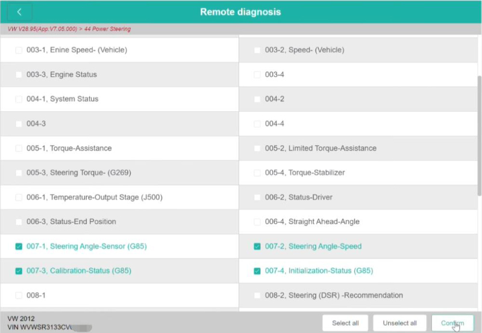The image size is (482, 333).
Task: Select 005-3 Steering Torque (G269)
Action: 19,173
